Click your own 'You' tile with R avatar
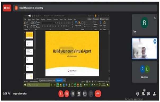The width and height of the screenshot is (160, 102). tap(145, 25)
